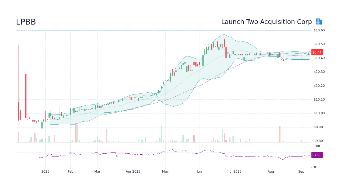
Task: Click the blue building icon beside company name
Action: 319,21
